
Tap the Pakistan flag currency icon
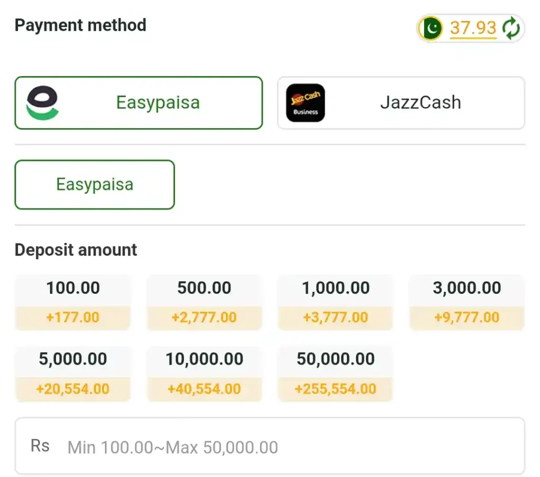coord(430,28)
